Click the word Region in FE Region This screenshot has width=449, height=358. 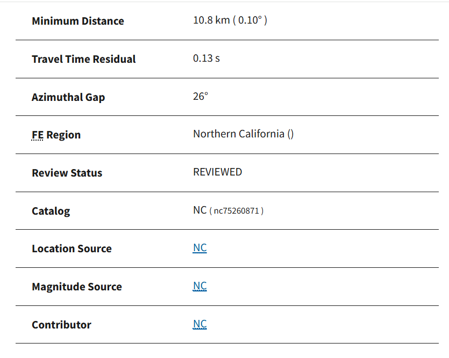[x=63, y=135]
